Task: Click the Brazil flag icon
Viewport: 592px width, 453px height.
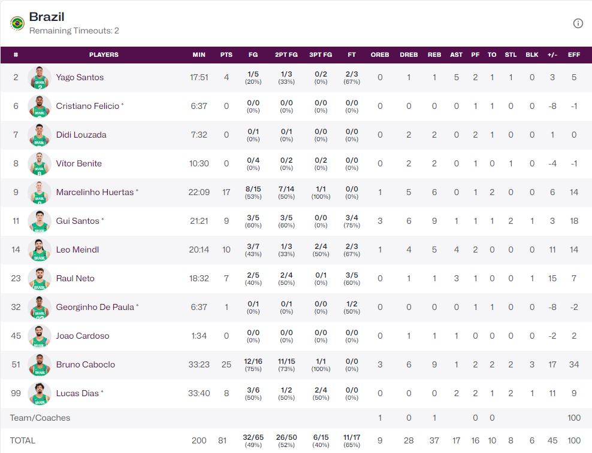Action: click(17, 23)
